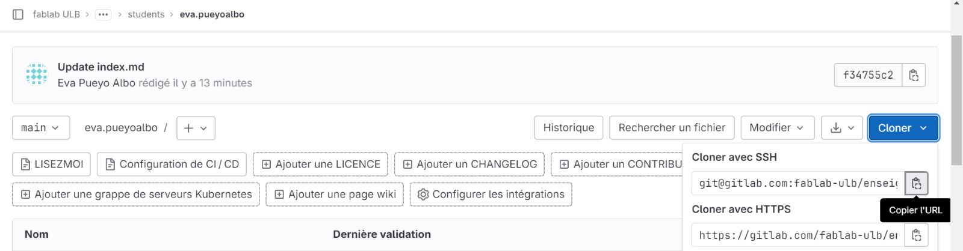This screenshot has width=963, height=251.
Task: Open Configuration de CI / CD
Action: (x=172, y=164)
